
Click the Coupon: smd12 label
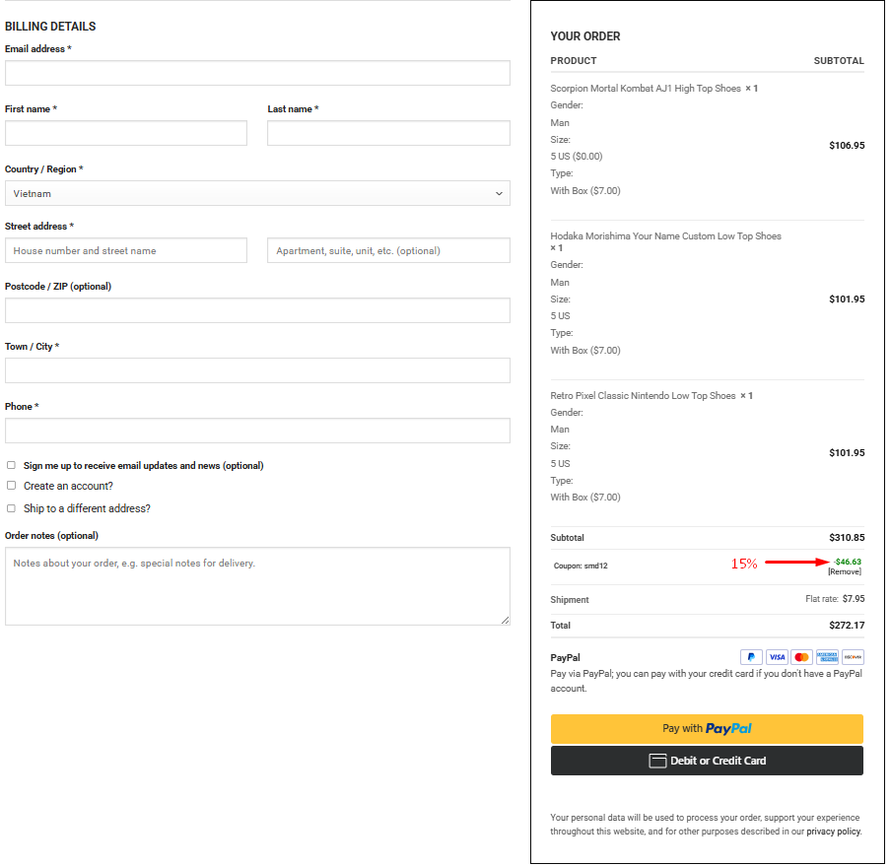[581, 566]
